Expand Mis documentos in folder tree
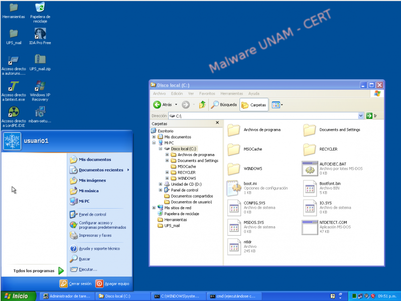This screenshot has height=301, width=401. pos(154,137)
